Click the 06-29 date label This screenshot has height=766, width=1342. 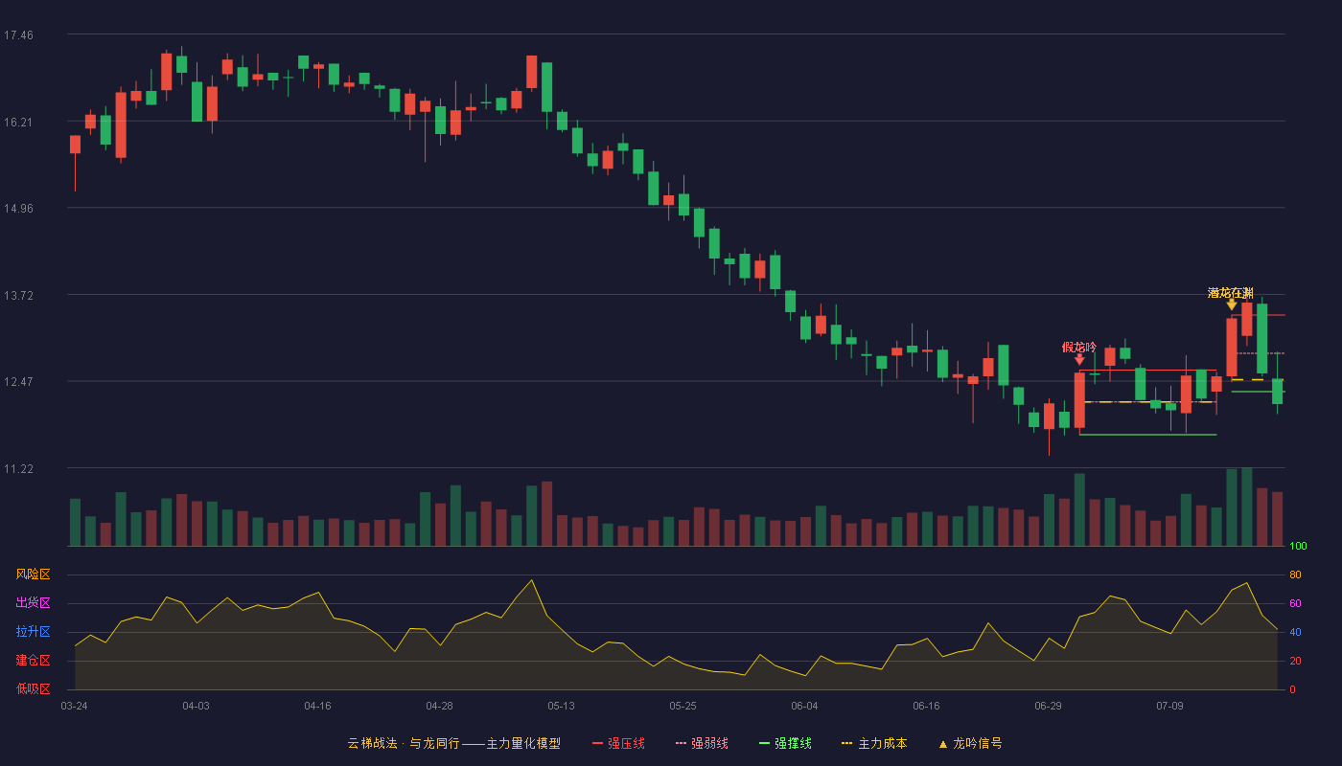click(1048, 706)
